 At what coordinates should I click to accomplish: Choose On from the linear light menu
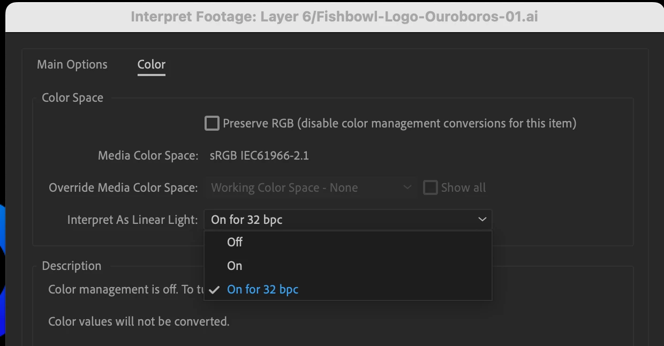[235, 266]
